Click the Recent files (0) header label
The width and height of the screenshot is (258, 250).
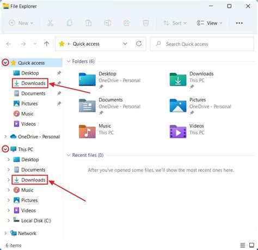coord(88,155)
